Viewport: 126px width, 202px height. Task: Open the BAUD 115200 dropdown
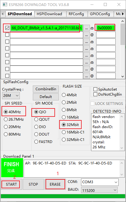point(99,190)
